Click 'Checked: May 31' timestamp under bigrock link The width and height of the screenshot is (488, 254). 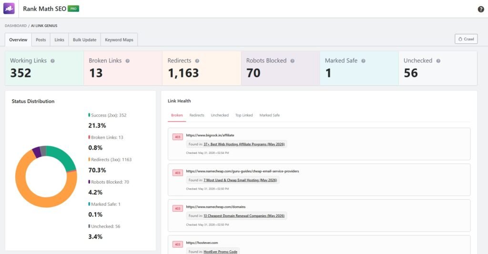[207, 153]
